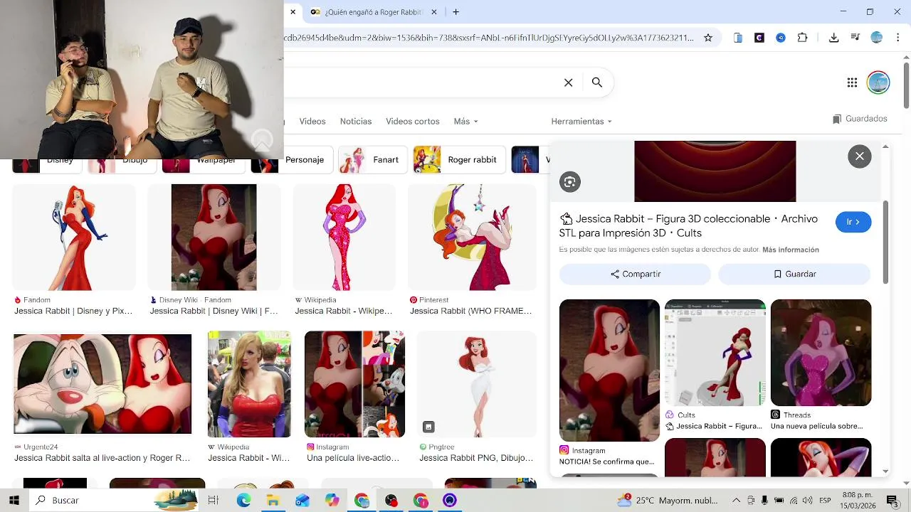This screenshot has width=911, height=512.
Task: Open the Pngtree white dress image result
Action: pos(476,384)
